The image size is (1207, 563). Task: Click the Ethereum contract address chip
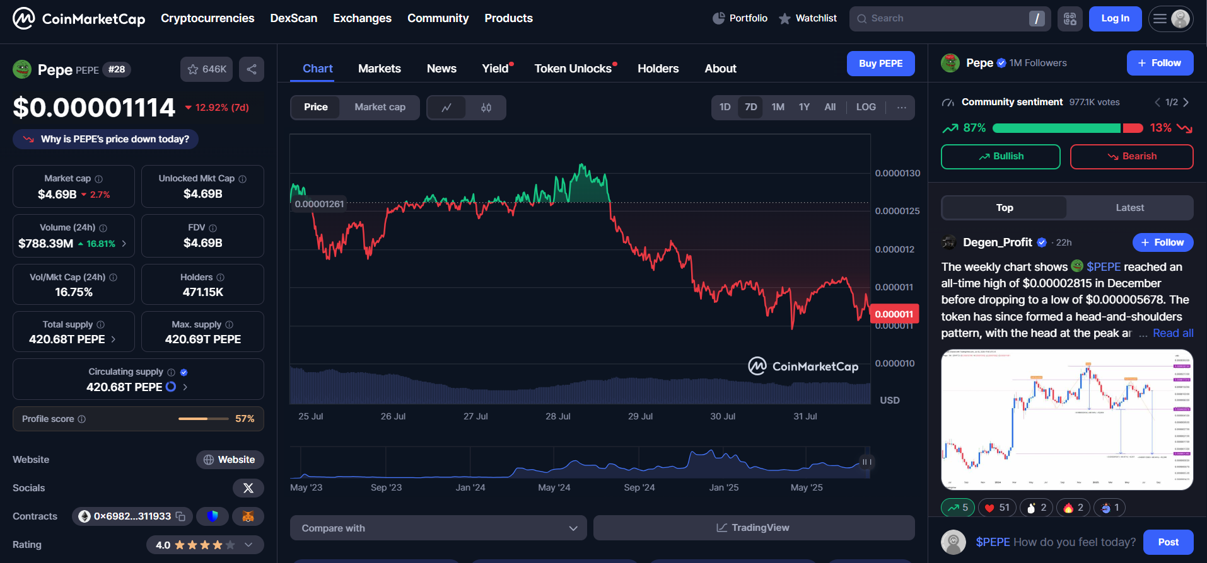[x=132, y=516]
